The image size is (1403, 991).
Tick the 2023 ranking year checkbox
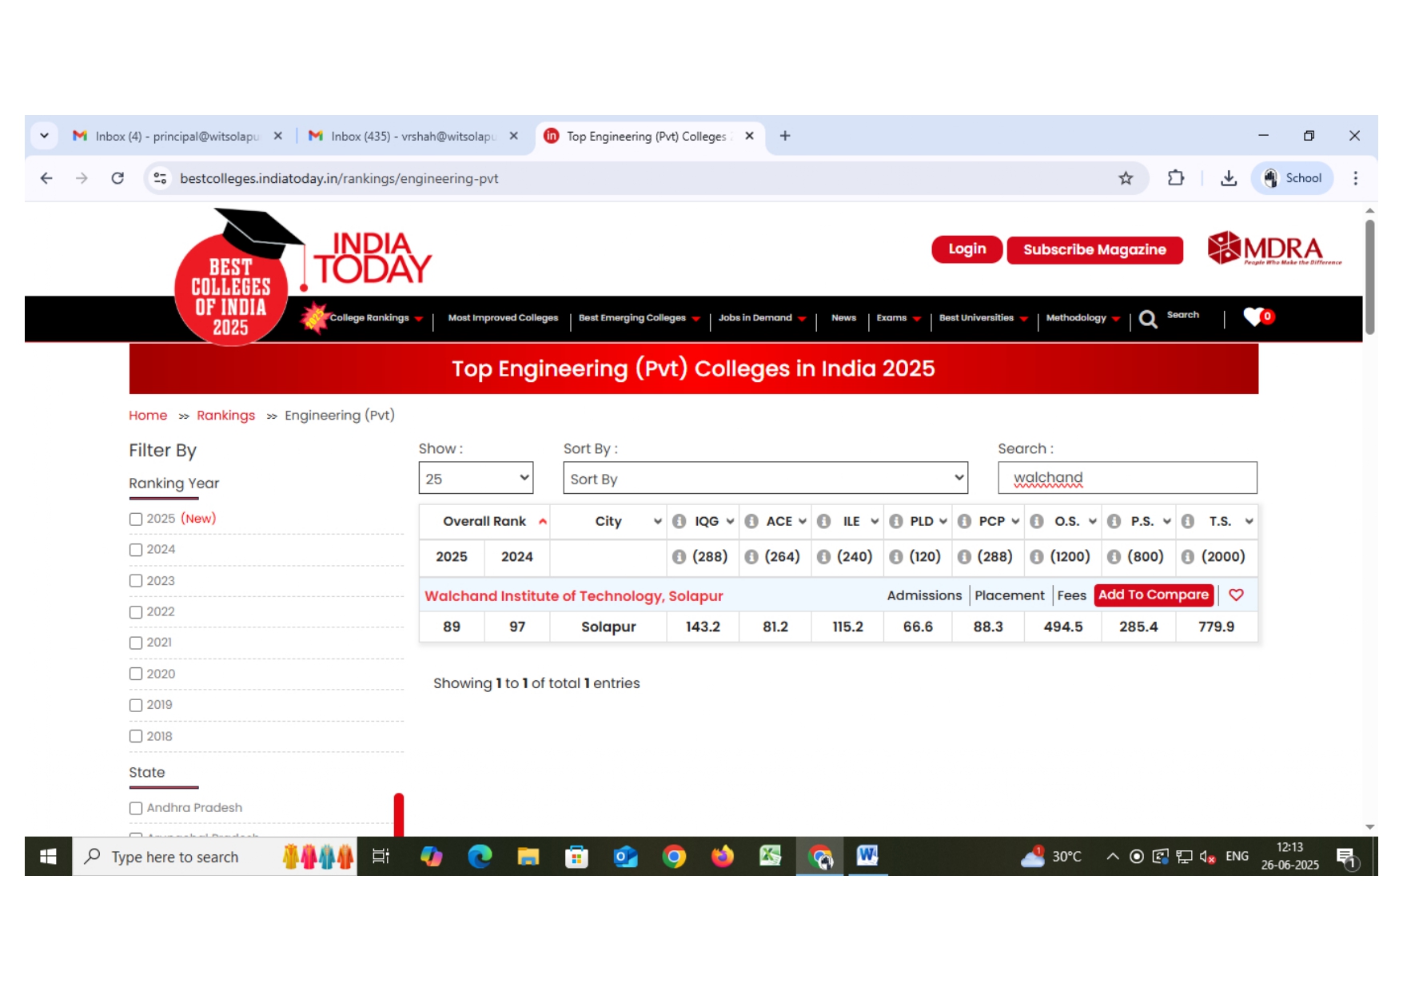[136, 581]
